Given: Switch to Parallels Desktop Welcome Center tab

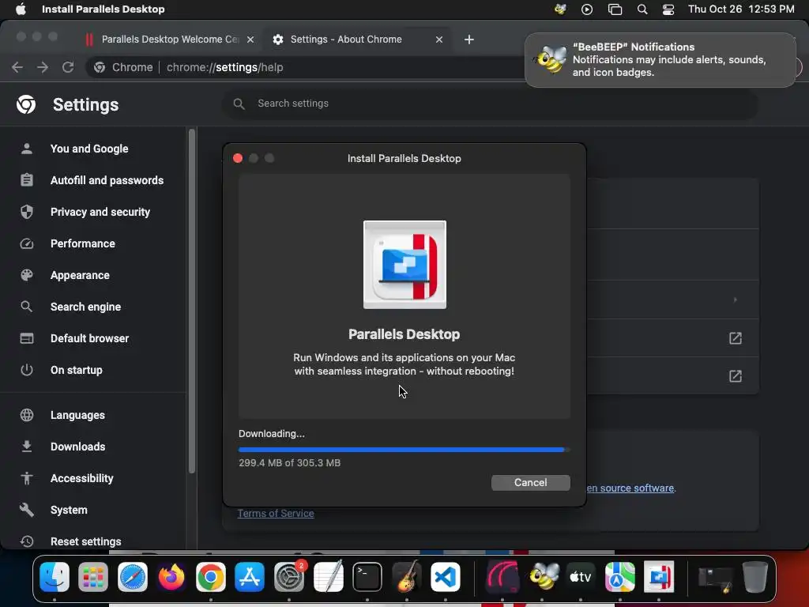Looking at the screenshot, I should pyautogui.click(x=169, y=40).
